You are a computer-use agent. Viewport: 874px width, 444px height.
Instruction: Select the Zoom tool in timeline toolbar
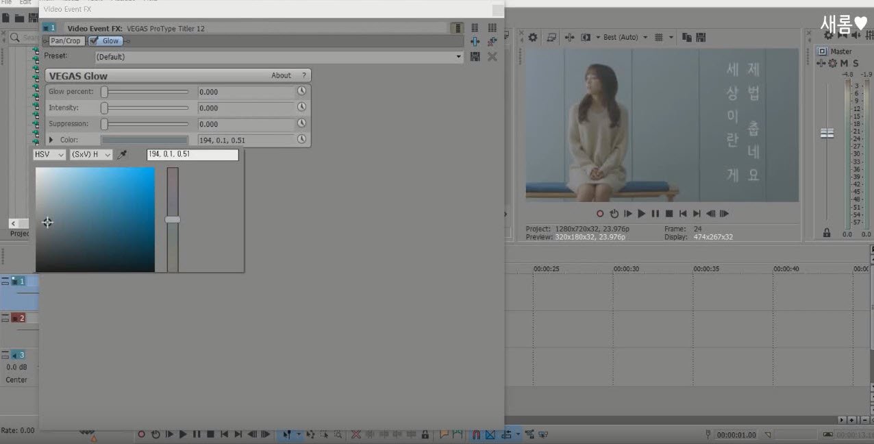click(x=338, y=434)
